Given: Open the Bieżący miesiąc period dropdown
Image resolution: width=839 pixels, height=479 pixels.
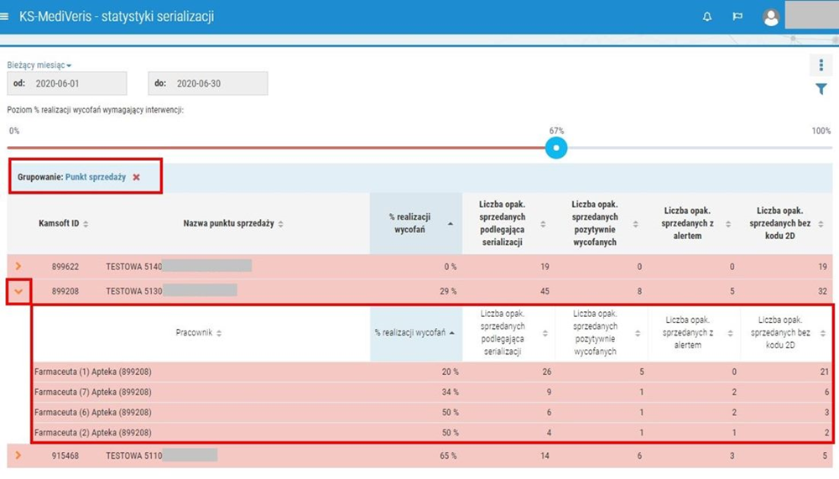Looking at the screenshot, I should (39, 65).
